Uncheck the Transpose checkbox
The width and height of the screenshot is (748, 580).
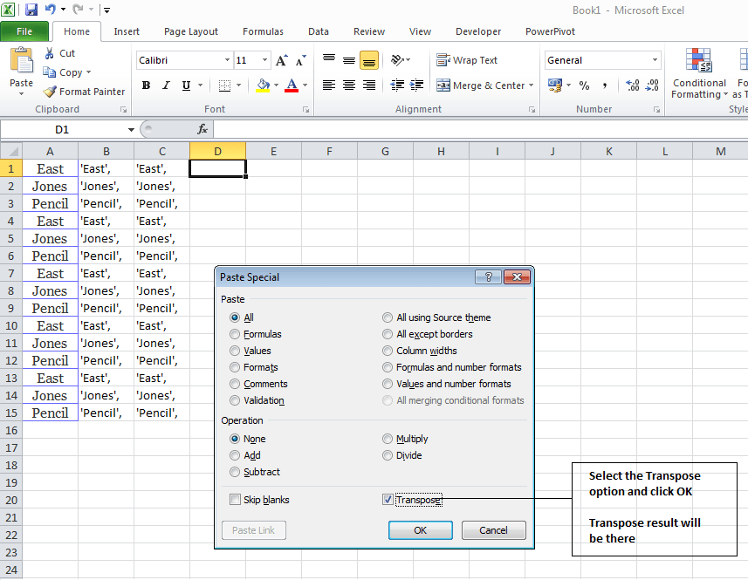[388, 500]
